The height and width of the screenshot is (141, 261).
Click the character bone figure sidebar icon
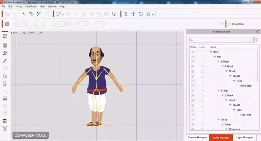point(5,53)
